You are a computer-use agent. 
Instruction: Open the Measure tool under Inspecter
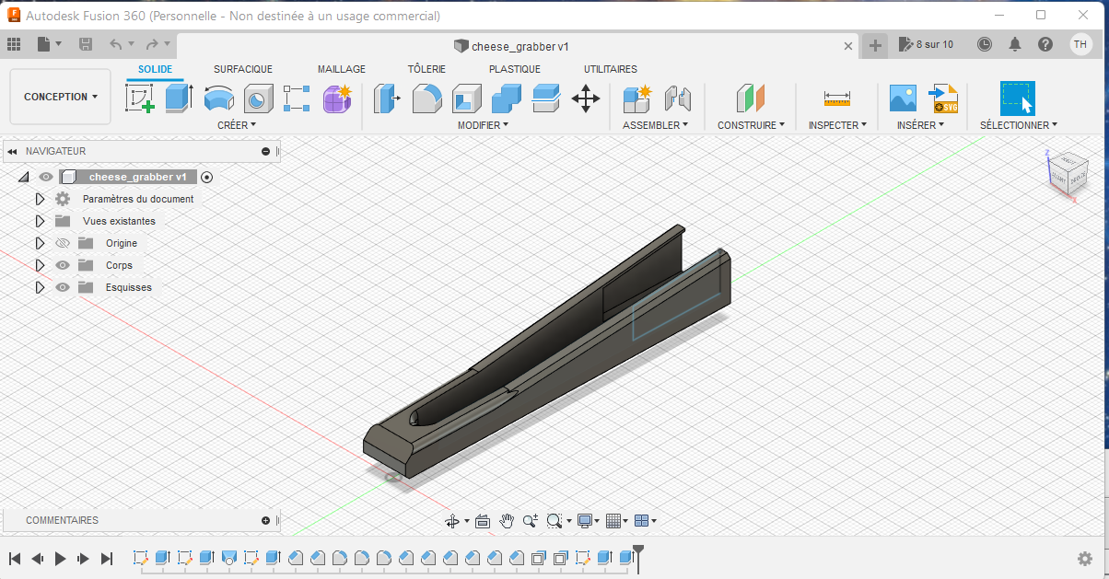(x=837, y=98)
